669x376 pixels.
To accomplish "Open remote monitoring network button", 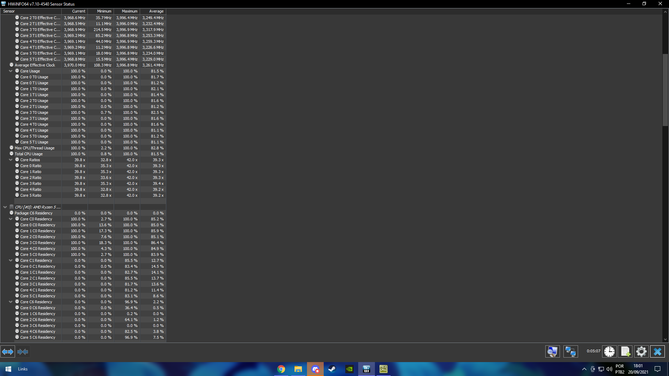I will (570, 351).
